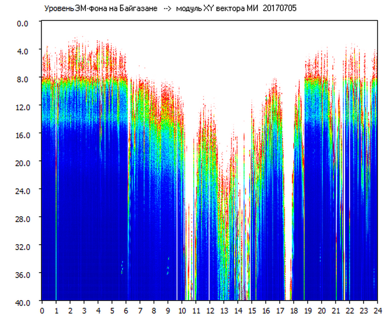The image size is (391, 321).
Task: Click the hour 21 label on x-axis
Action: pos(335,310)
